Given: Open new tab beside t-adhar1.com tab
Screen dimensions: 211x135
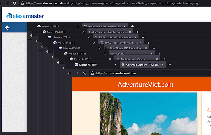Looking at the screenshot, I should click(x=138, y=32).
